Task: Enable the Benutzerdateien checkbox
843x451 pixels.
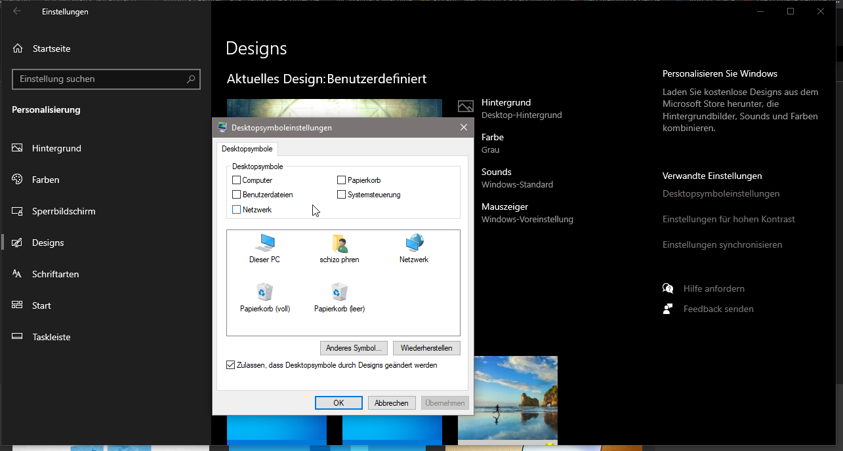Action: [x=237, y=194]
